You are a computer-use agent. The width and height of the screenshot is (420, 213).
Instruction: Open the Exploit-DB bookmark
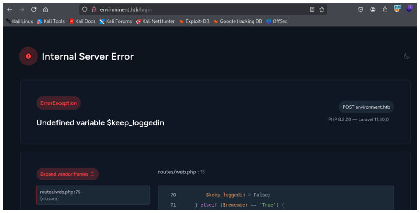pyautogui.click(x=194, y=21)
